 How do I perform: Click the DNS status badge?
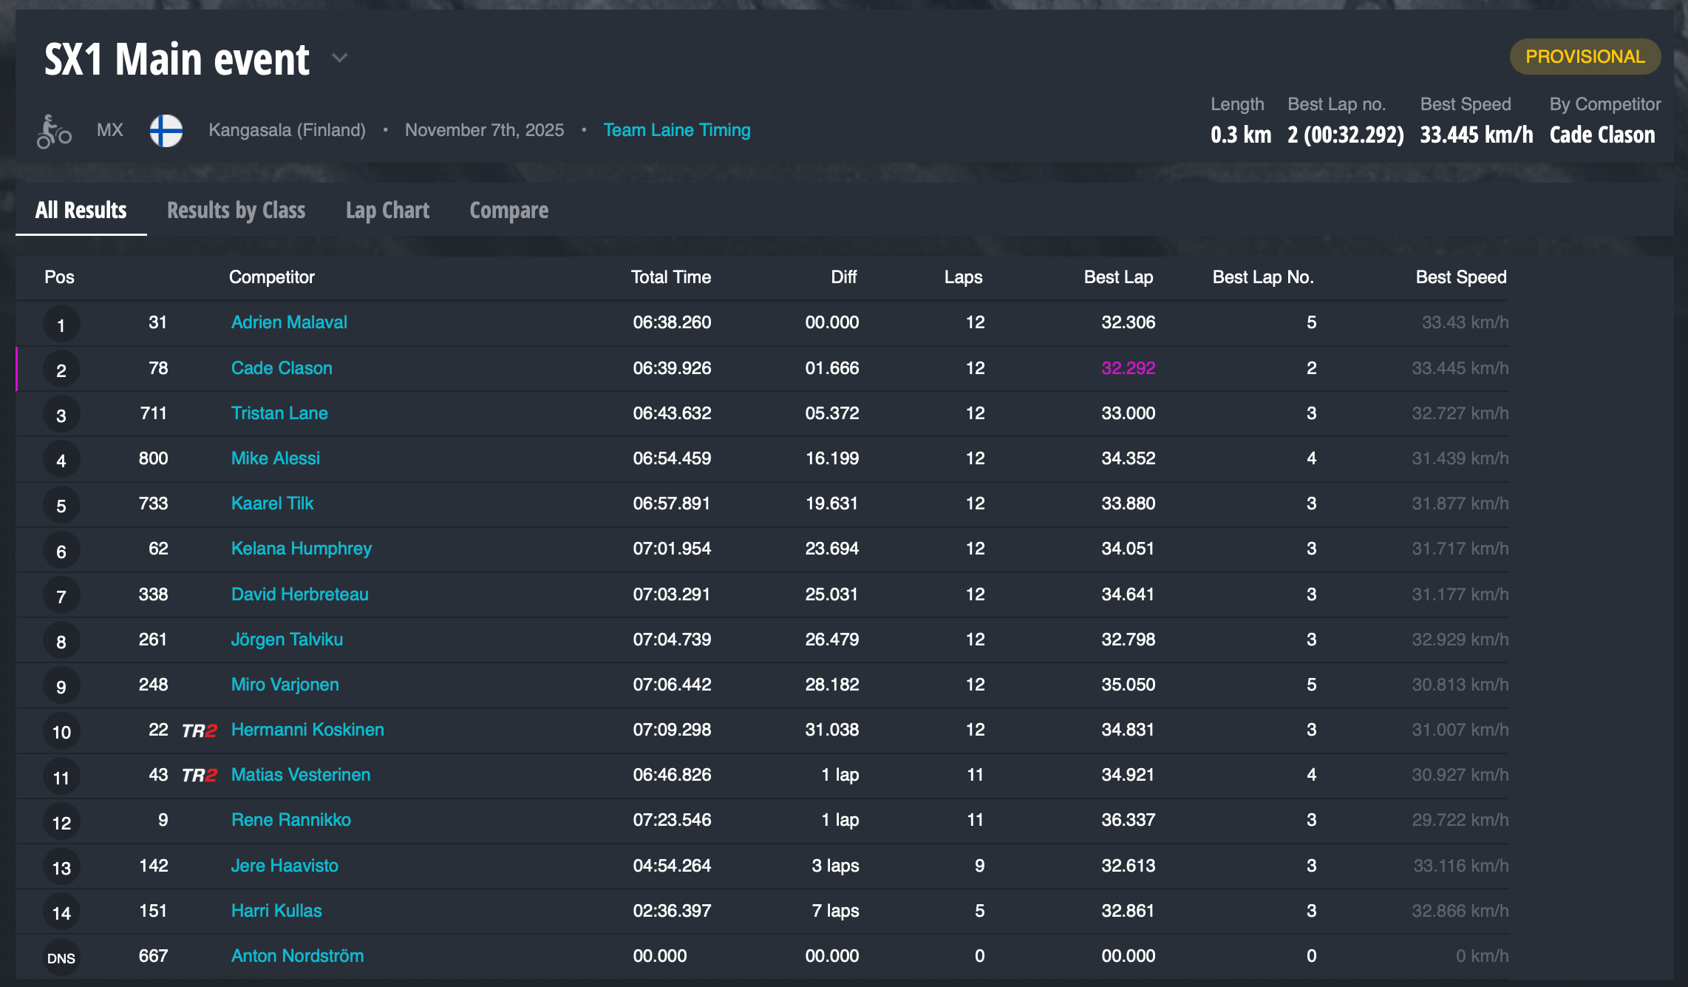pyautogui.click(x=61, y=958)
